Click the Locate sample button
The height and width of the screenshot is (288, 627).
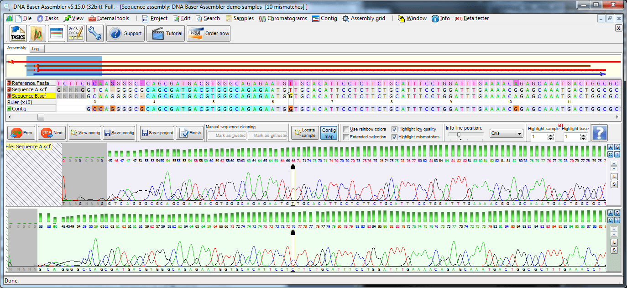[x=304, y=133]
